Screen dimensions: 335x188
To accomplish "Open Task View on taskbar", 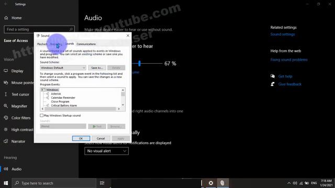I will point(102,183).
